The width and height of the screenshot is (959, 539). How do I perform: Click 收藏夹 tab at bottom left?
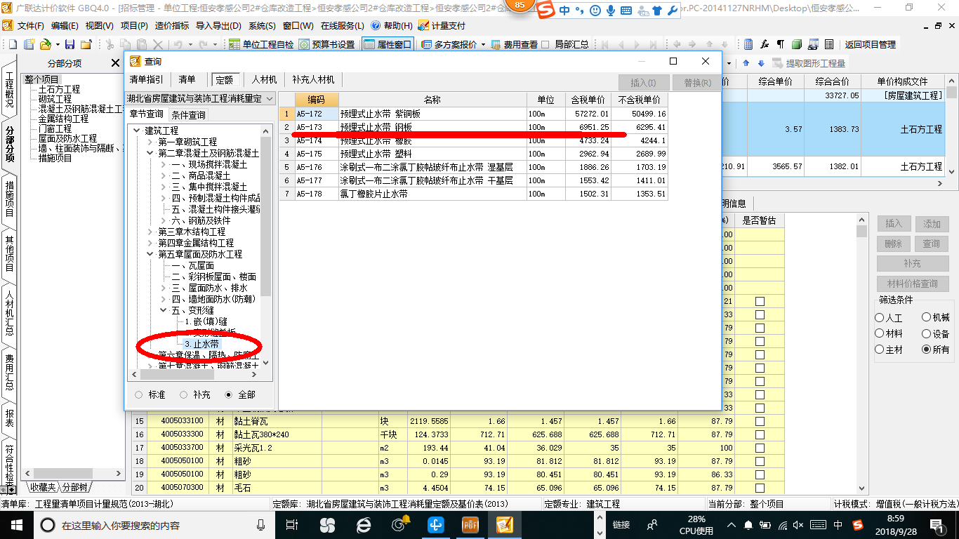(x=41, y=487)
